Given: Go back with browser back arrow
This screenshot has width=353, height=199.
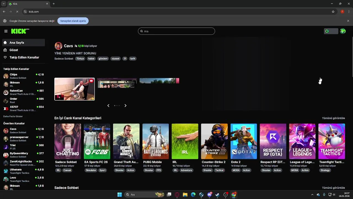Looking at the screenshot, I should coord(4,12).
